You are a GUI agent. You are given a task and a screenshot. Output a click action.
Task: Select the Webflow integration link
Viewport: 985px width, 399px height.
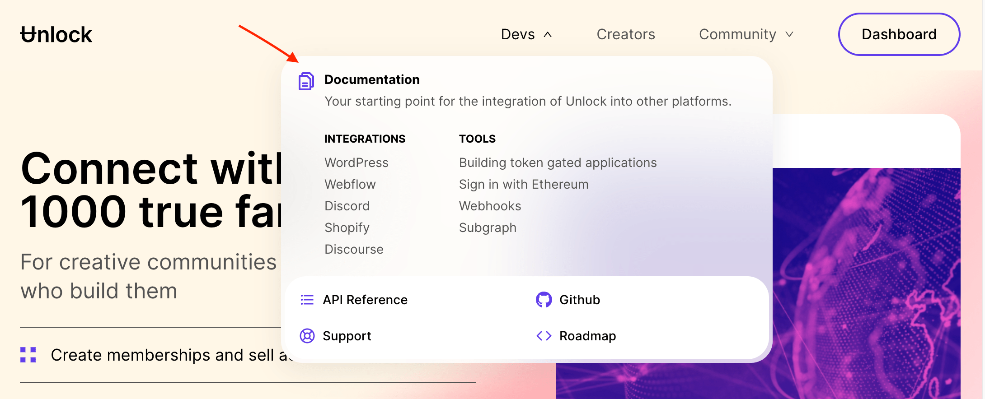[350, 184]
